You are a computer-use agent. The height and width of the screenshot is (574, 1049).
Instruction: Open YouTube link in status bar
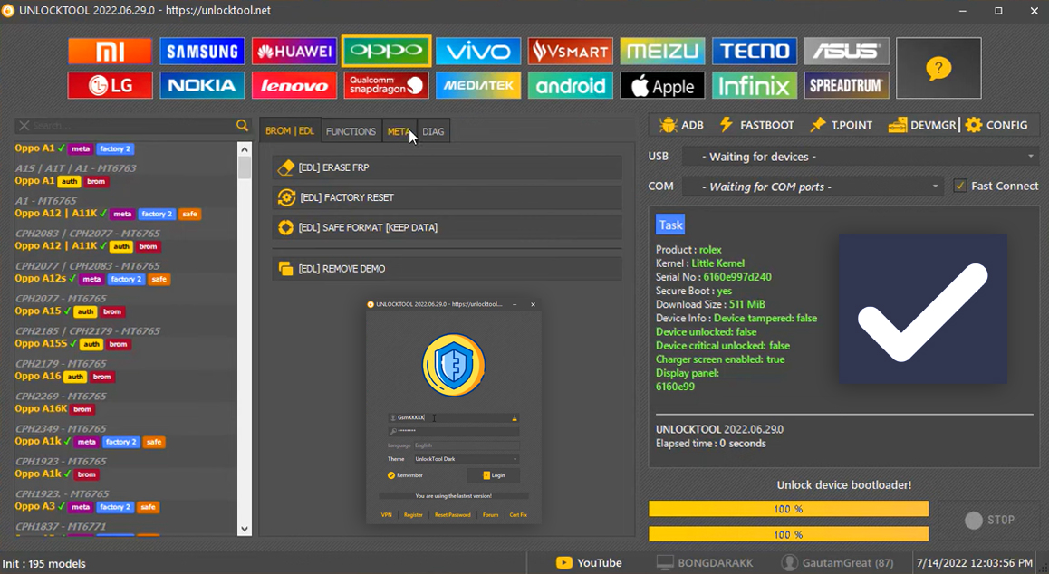pyautogui.click(x=590, y=562)
